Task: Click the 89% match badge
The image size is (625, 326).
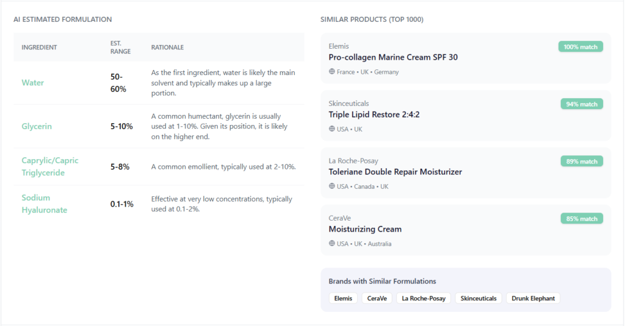Action: click(x=582, y=161)
